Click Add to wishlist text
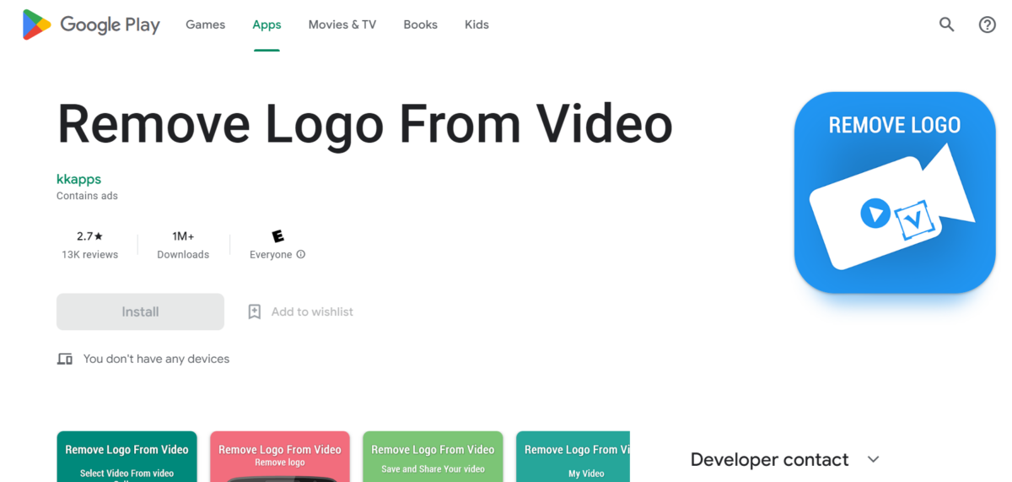 (312, 311)
